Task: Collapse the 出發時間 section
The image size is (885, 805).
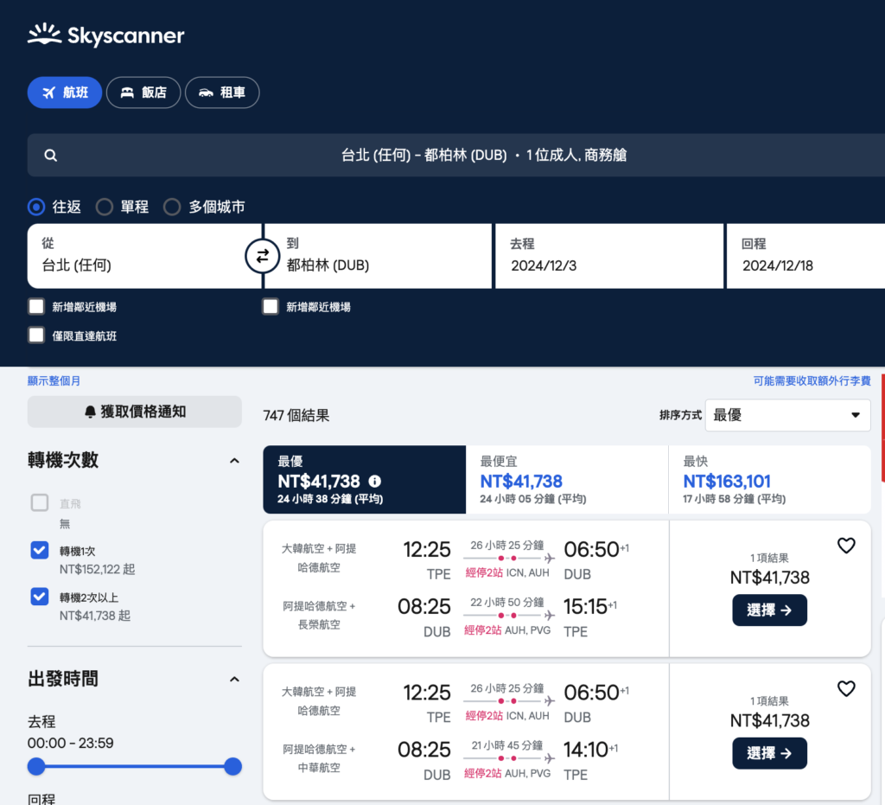Action: pos(234,679)
